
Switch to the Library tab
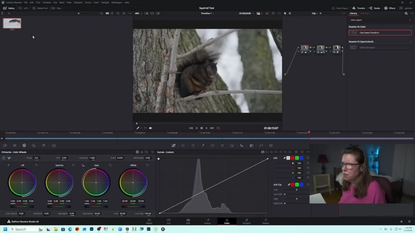pyautogui.click(x=353, y=13)
